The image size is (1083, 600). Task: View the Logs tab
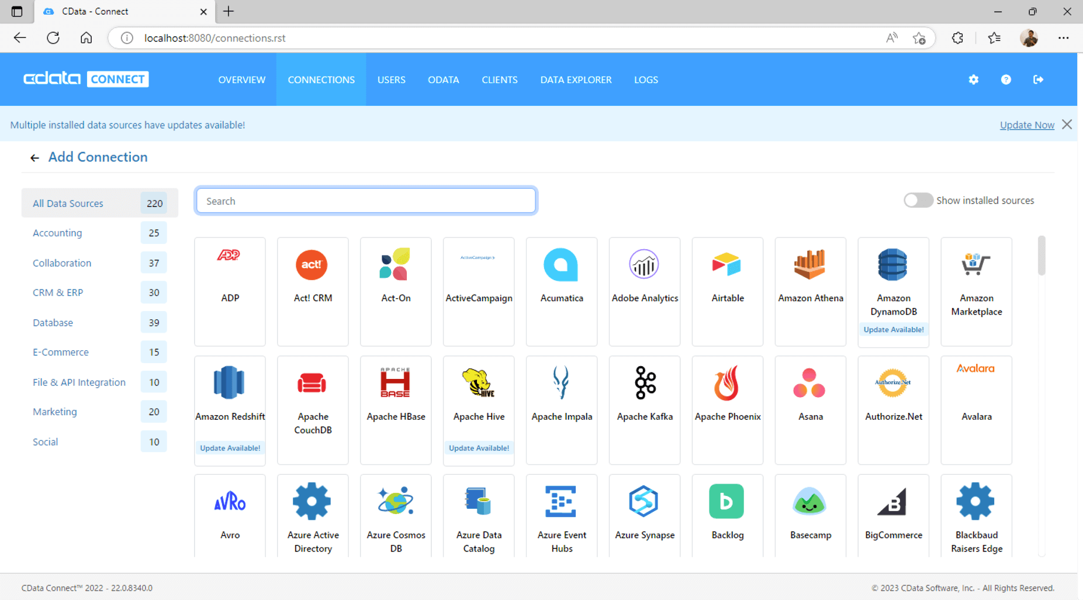tap(646, 80)
